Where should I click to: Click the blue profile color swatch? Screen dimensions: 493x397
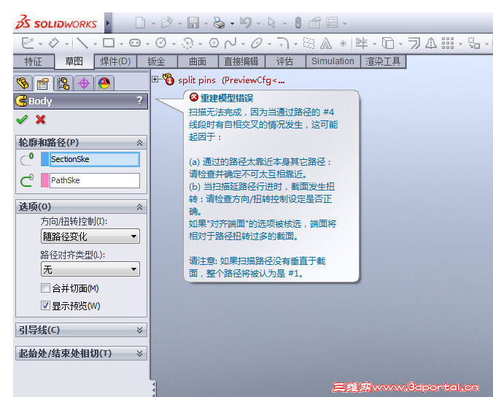pyautogui.click(x=45, y=159)
